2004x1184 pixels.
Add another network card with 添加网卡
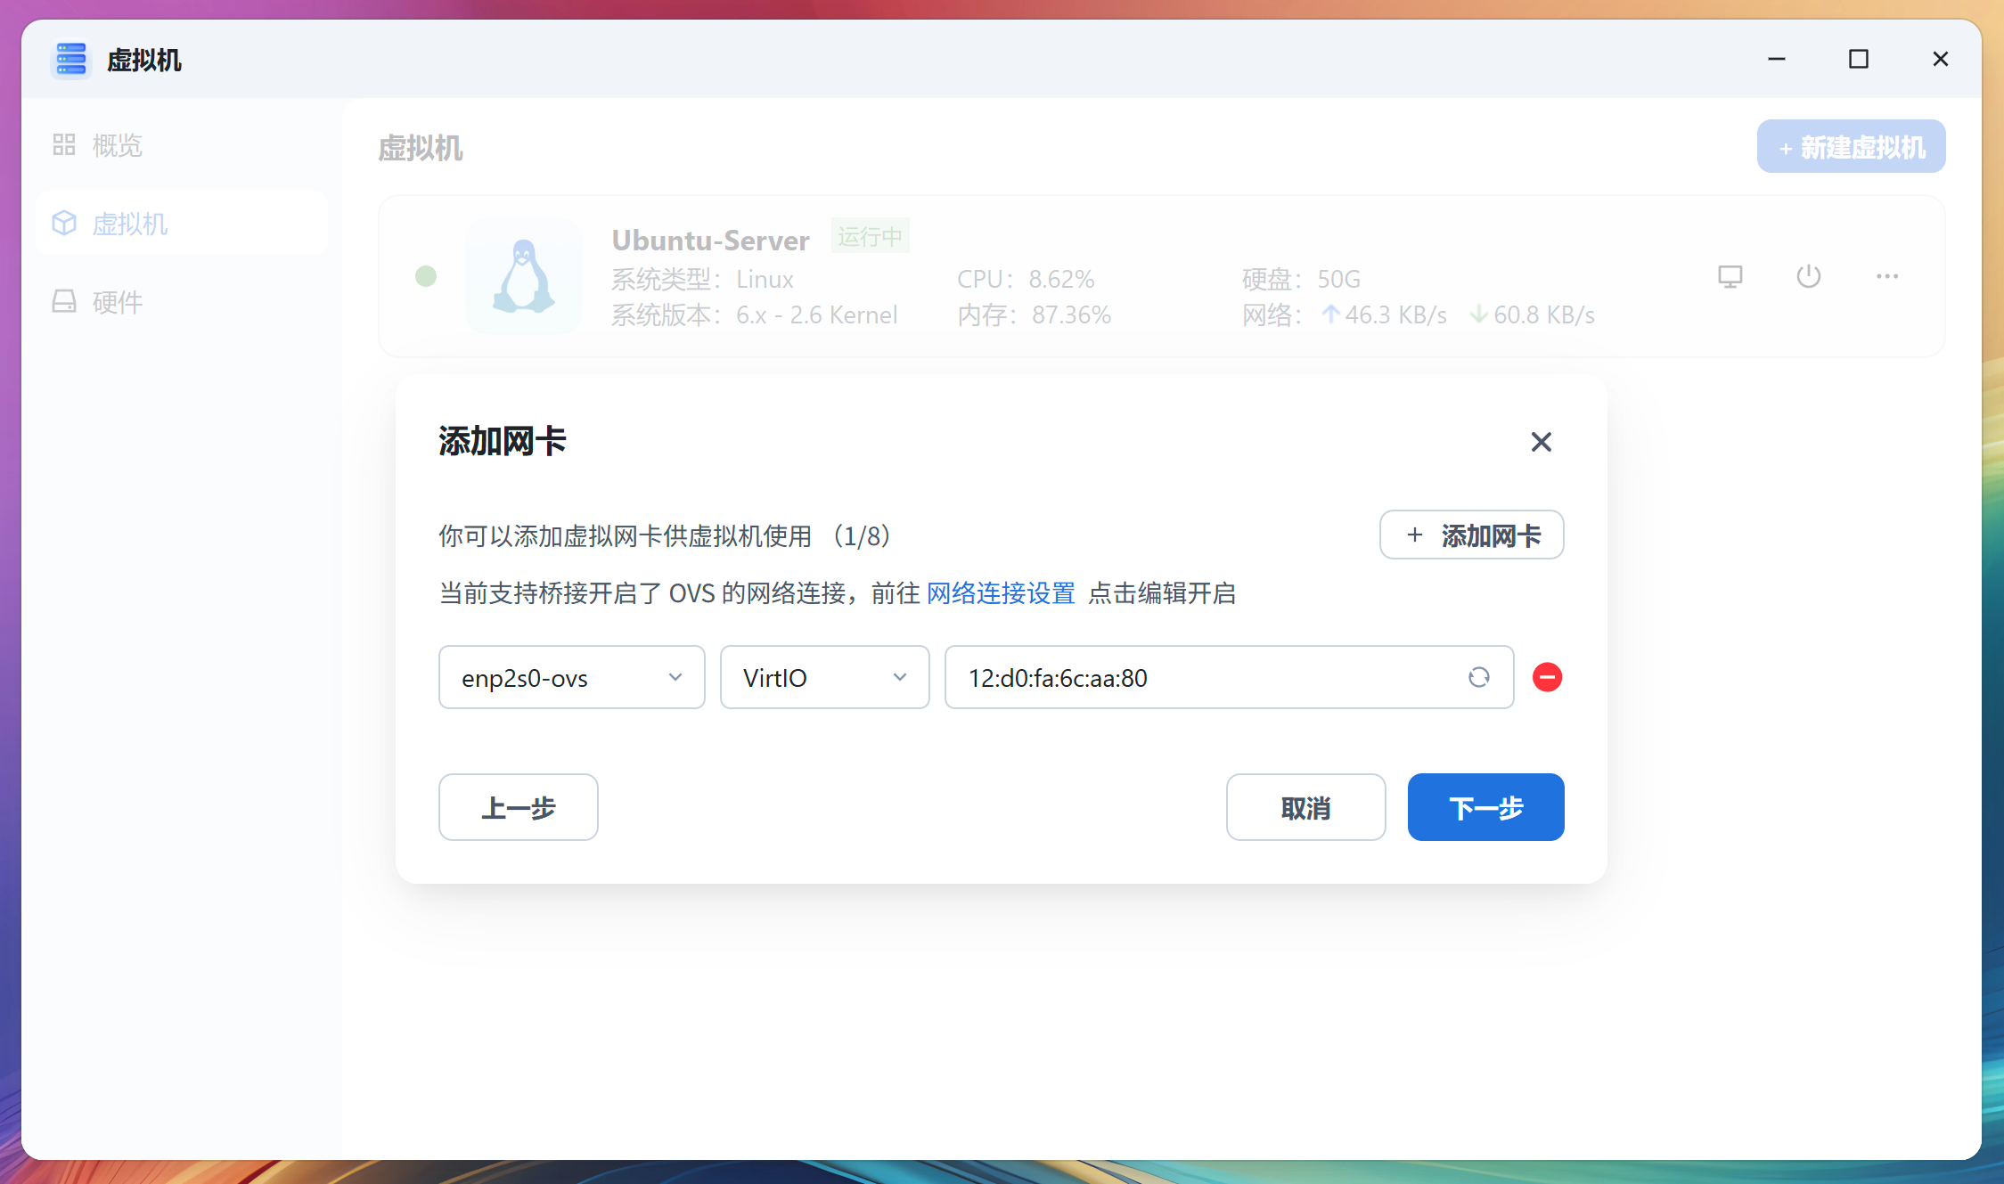click(x=1471, y=535)
